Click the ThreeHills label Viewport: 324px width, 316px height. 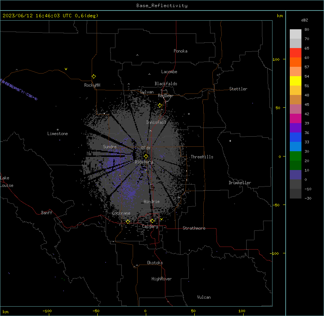(x=202, y=157)
